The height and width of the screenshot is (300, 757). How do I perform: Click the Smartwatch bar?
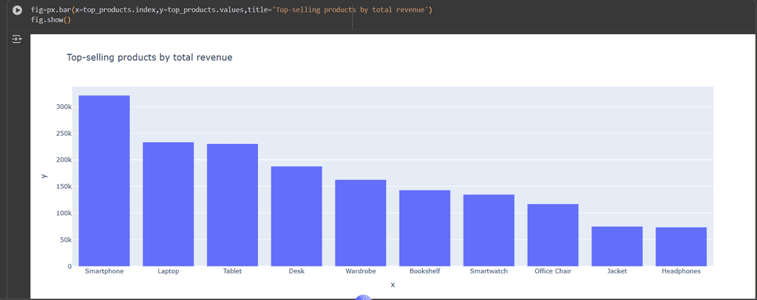(x=489, y=230)
